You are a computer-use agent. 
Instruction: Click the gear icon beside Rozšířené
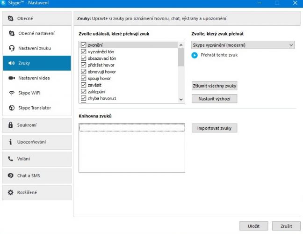pos(10,192)
